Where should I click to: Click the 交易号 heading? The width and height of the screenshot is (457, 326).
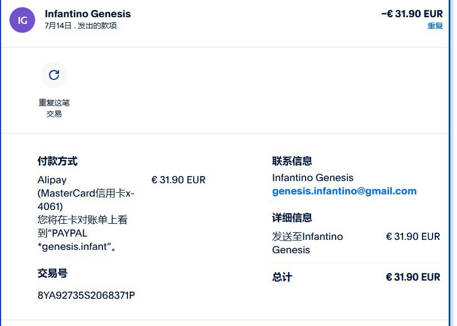(52, 273)
